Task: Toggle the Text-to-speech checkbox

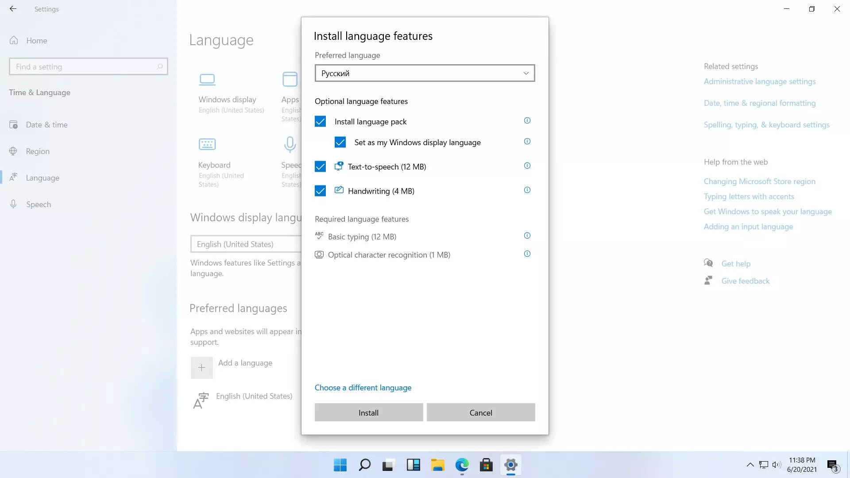Action: click(x=320, y=166)
